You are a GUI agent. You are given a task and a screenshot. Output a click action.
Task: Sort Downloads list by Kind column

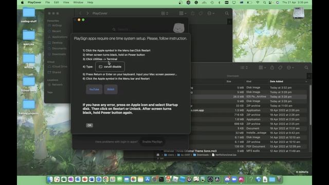pyautogui.click(x=249, y=81)
